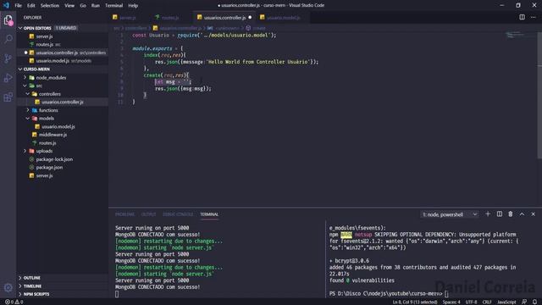Expand the Outline section

coord(31,278)
